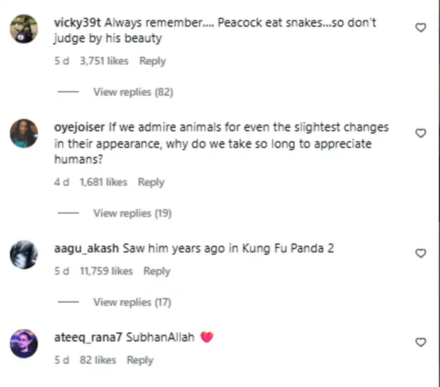This screenshot has height=387, width=440.
Task: View the 3,751 likes list
Action: coord(104,61)
